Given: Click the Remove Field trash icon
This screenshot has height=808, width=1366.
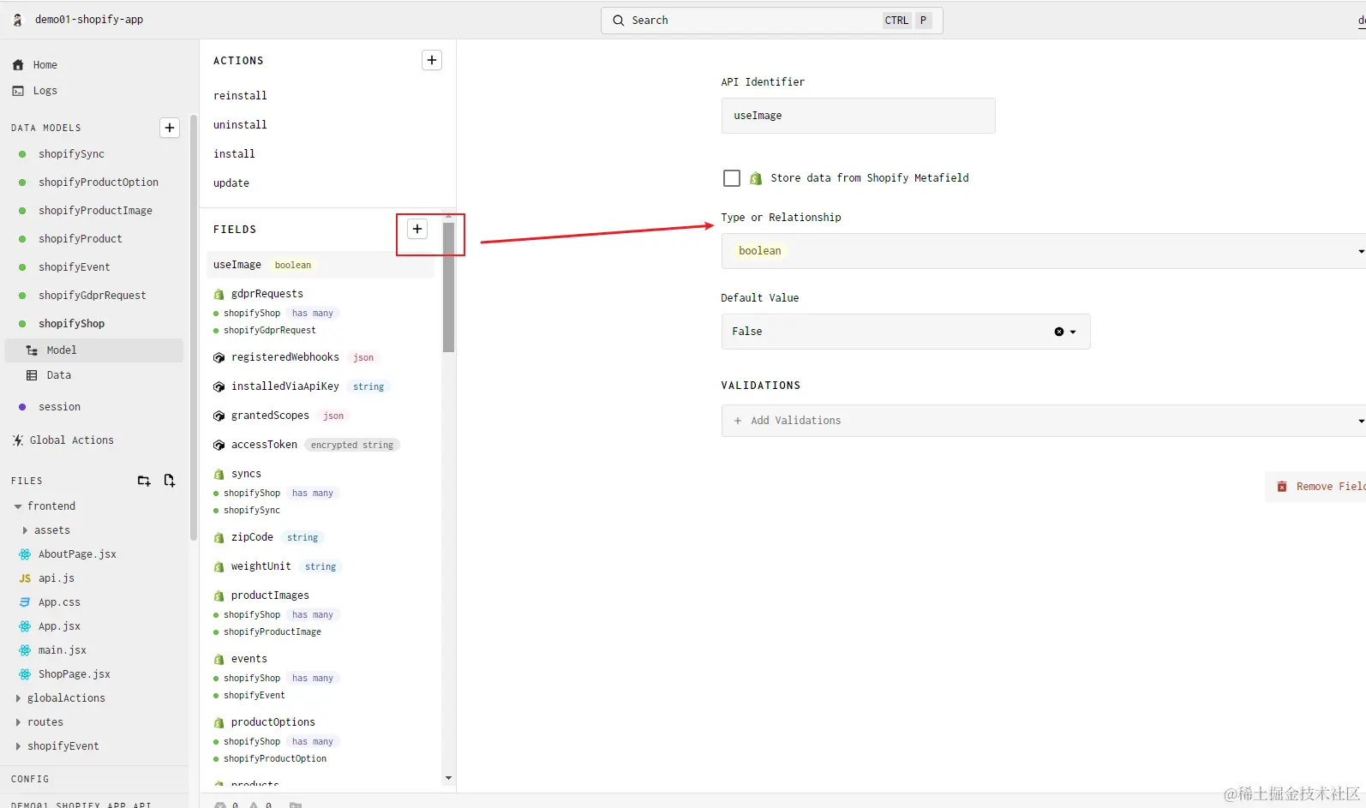Looking at the screenshot, I should 1282,487.
